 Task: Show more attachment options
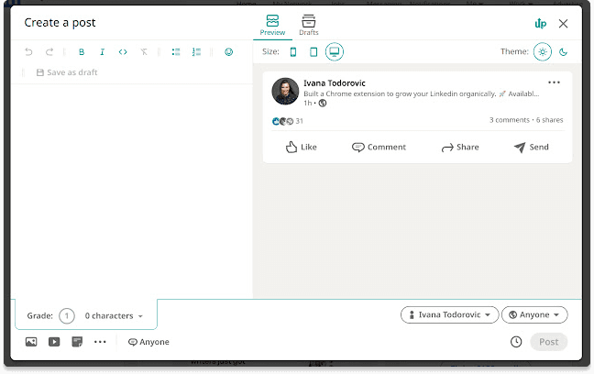(100, 342)
